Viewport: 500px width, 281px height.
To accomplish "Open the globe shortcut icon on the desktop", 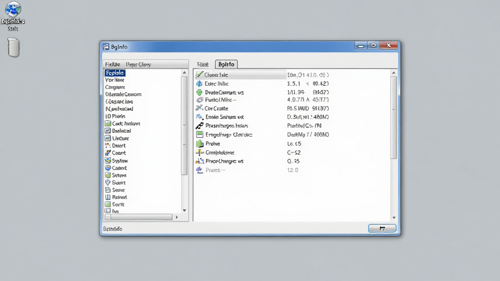I will 13,9.
